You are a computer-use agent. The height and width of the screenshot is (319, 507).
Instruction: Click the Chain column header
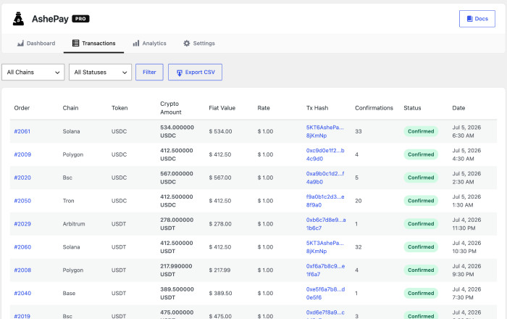click(x=70, y=108)
